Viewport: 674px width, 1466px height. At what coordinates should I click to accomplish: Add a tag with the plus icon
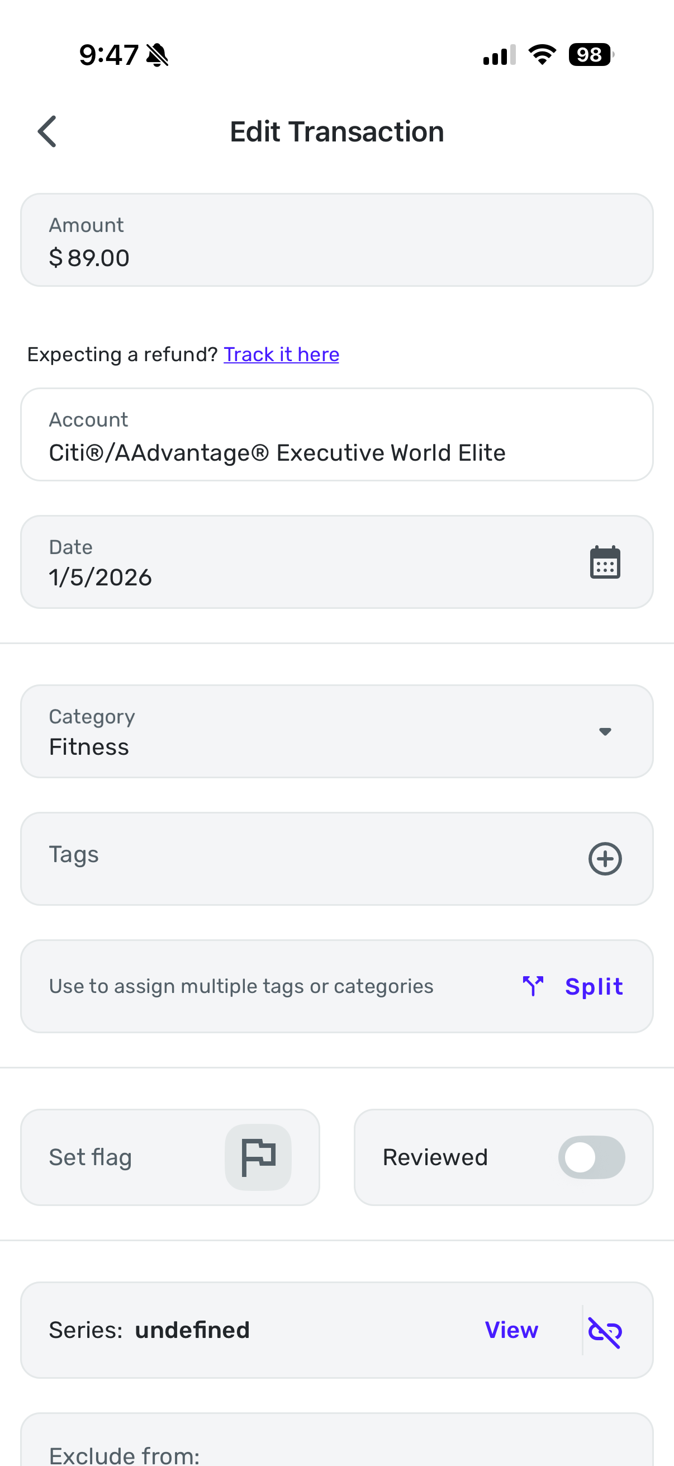(605, 858)
